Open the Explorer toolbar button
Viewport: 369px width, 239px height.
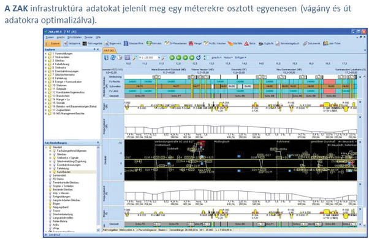pyautogui.click(x=53, y=44)
